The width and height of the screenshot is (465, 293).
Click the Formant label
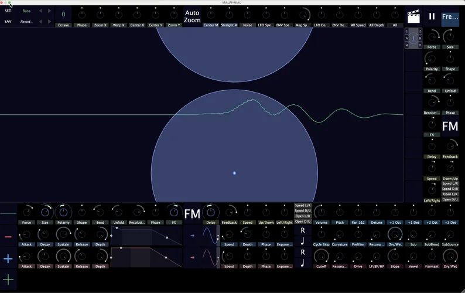(432, 266)
